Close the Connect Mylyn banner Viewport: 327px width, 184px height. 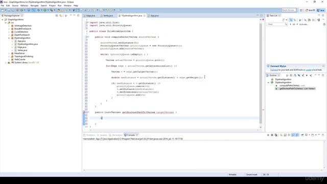pyautogui.click(x=323, y=66)
